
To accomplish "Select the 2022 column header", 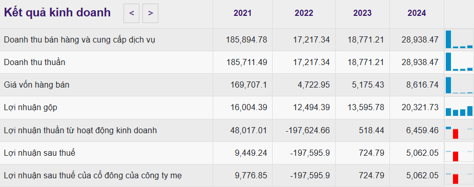I will 304,13.
